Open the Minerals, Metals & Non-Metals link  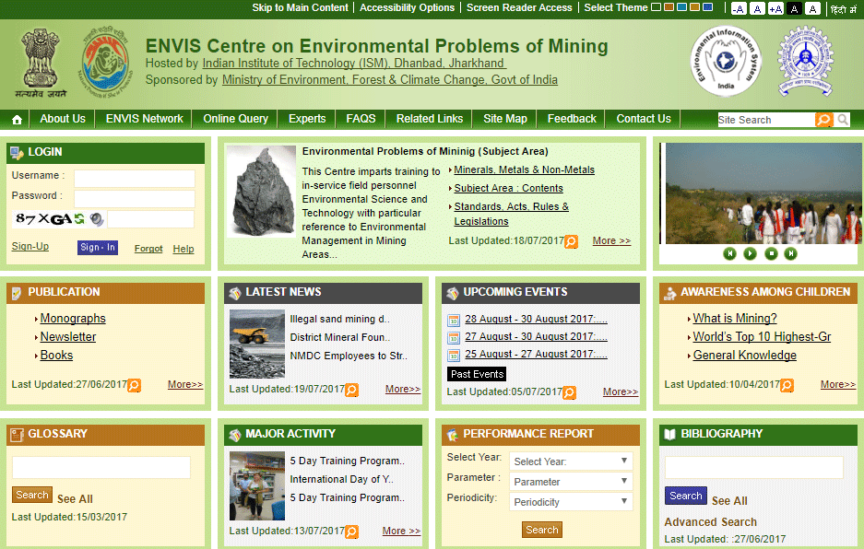point(524,170)
